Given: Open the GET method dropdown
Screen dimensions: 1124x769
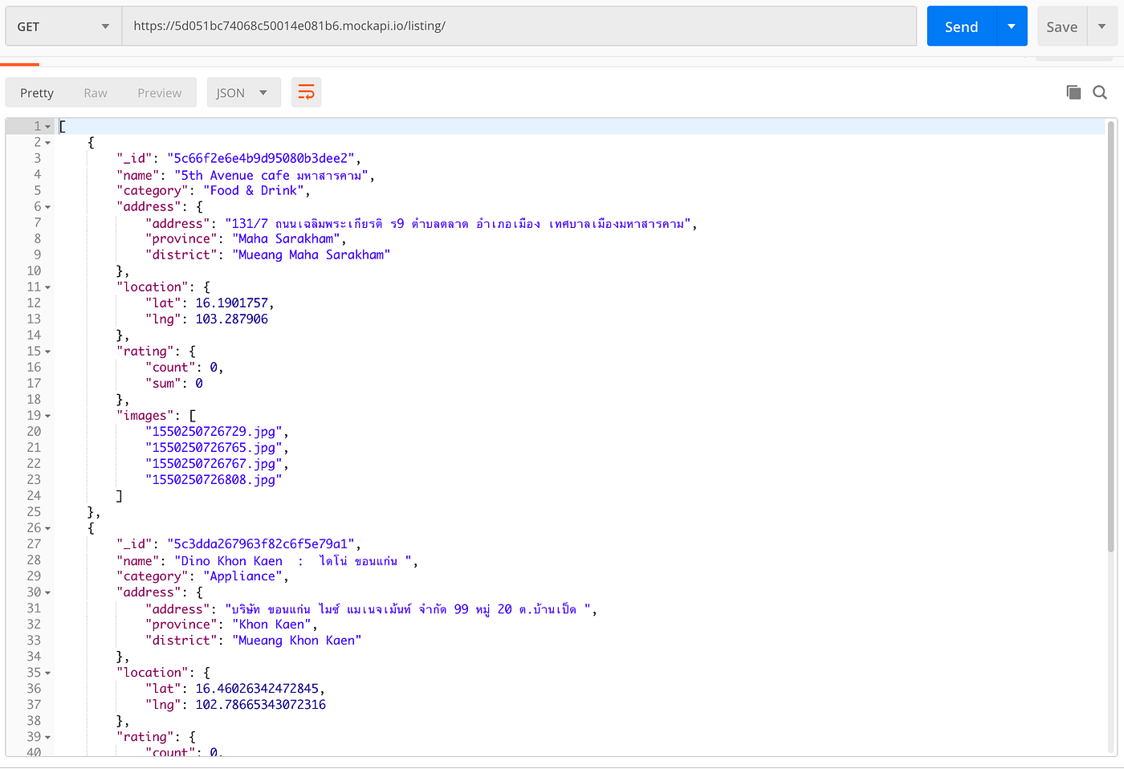Looking at the screenshot, I should [x=63, y=26].
